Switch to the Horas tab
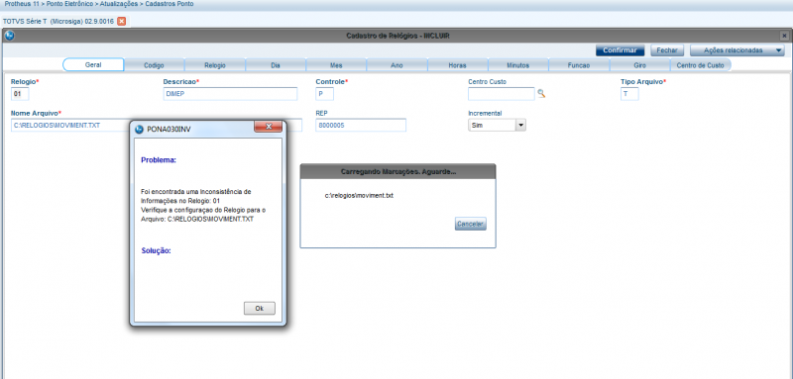Screen dimensions: 793x379 tap(457, 65)
